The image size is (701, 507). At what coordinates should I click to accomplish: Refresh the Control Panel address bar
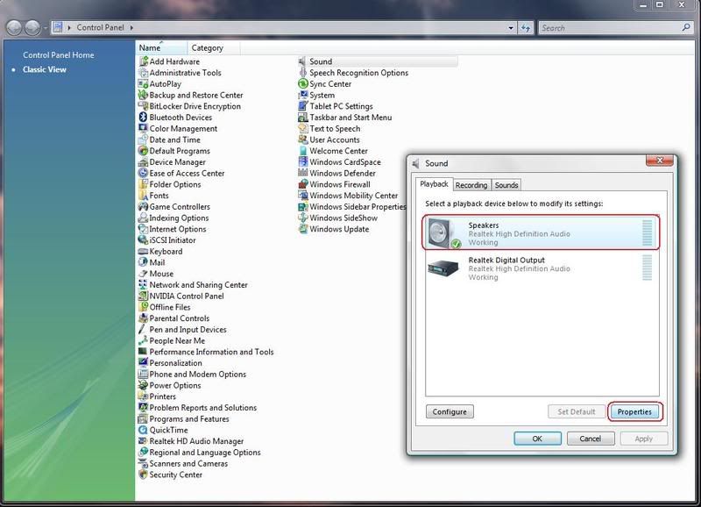pos(526,28)
